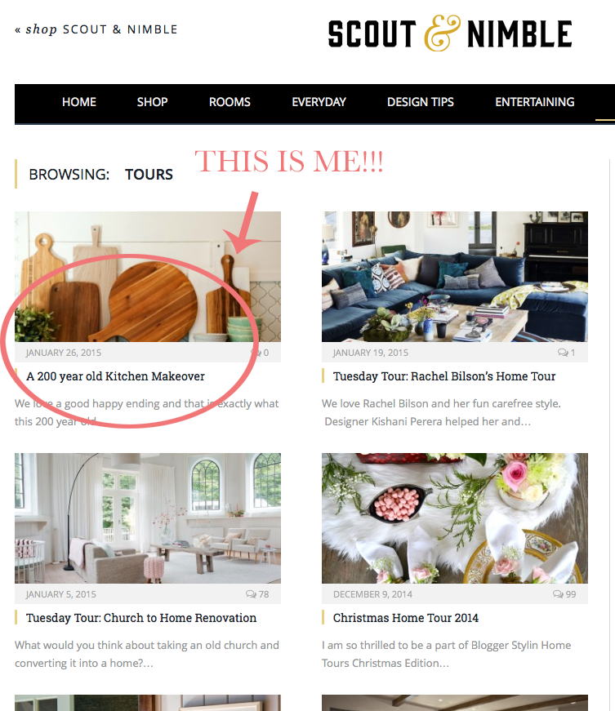Click the Christmas table setting thumbnail
Viewport: 615px width, 711px height.
(x=454, y=518)
